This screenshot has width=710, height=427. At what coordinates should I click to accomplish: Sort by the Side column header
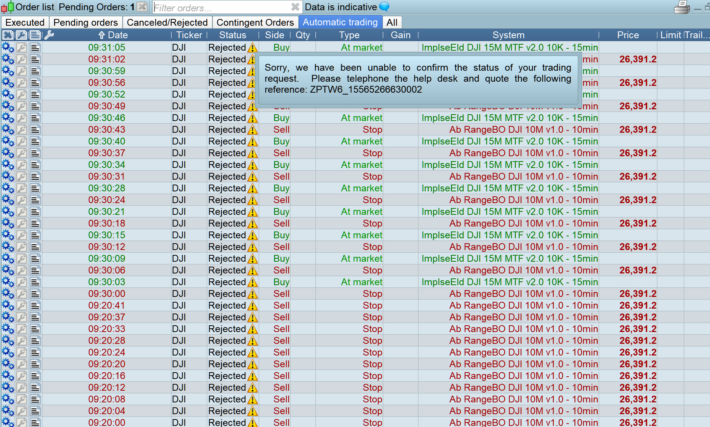click(x=275, y=35)
